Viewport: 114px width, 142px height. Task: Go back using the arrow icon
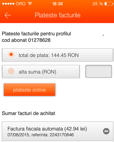[x=8, y=15]
